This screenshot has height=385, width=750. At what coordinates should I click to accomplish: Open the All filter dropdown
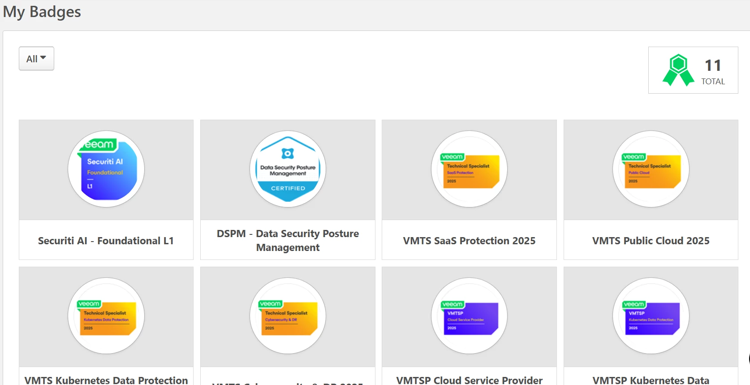tap(36, 59)
